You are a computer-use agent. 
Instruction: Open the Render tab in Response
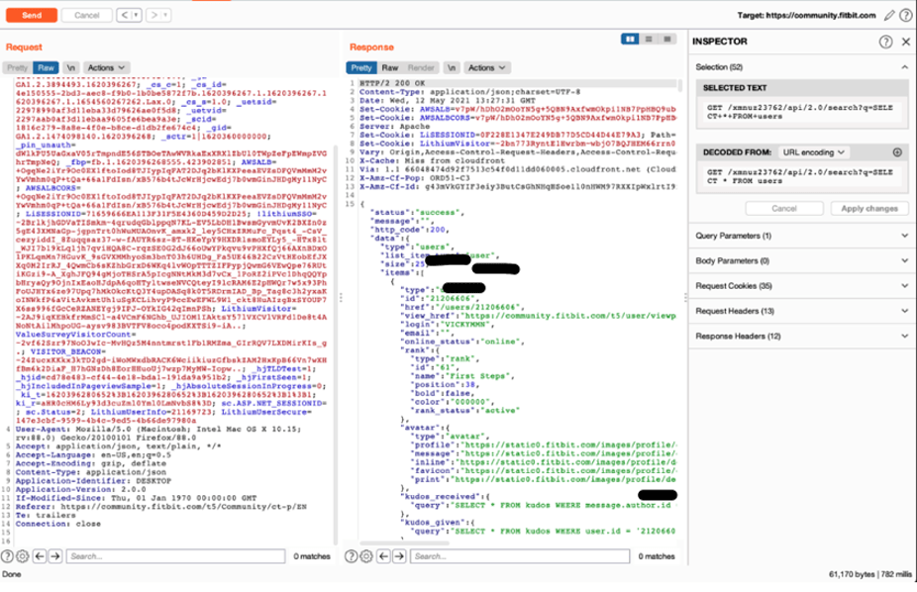pyautogui.click(x=421, y=67)
